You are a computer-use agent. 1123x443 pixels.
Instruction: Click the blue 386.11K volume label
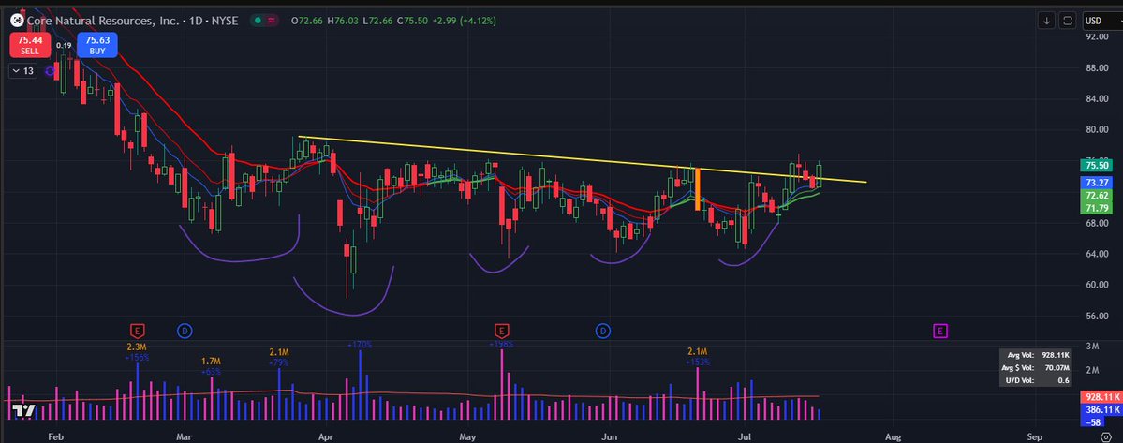coord(1101,409)
